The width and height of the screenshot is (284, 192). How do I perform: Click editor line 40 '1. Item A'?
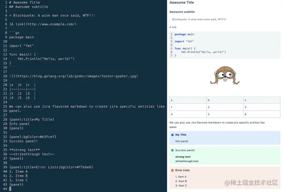pos(18,172)
